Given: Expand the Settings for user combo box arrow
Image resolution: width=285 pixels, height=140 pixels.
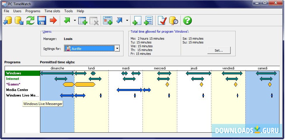Looking at the screenshot, I should (x=117, y=48).
